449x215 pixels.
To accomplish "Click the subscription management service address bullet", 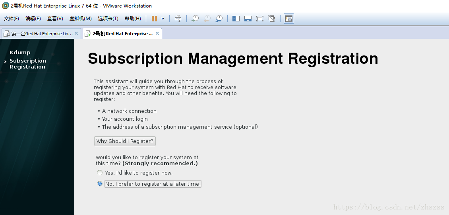I will coord(180,127).
